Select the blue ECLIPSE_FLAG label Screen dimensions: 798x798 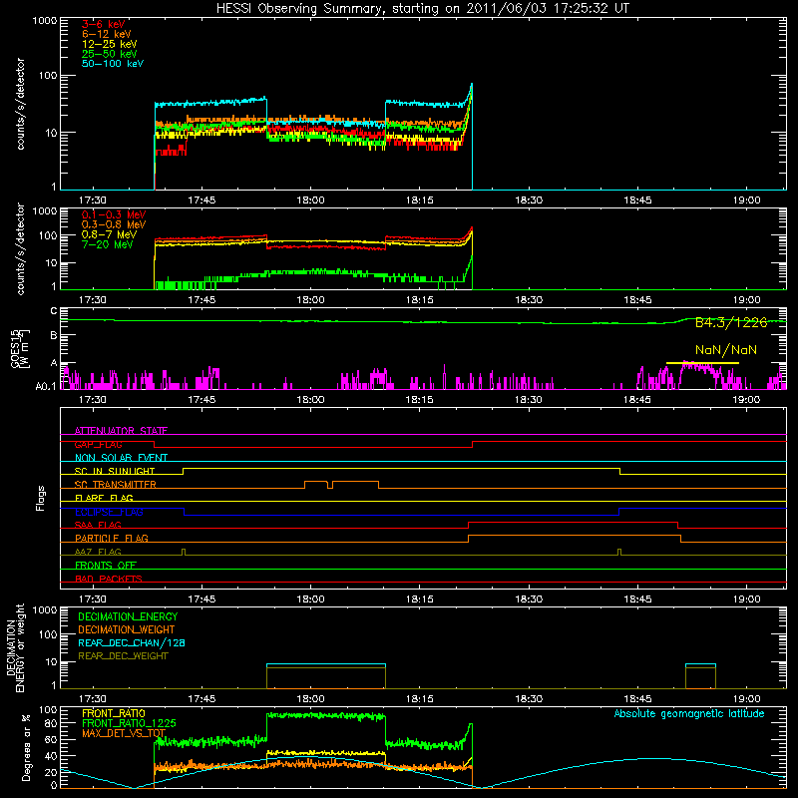[109, 512]
